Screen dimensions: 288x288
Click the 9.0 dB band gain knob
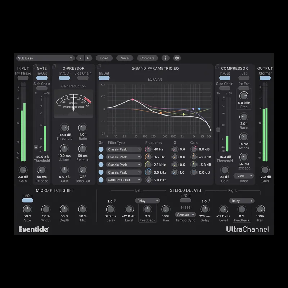point(194,149)
